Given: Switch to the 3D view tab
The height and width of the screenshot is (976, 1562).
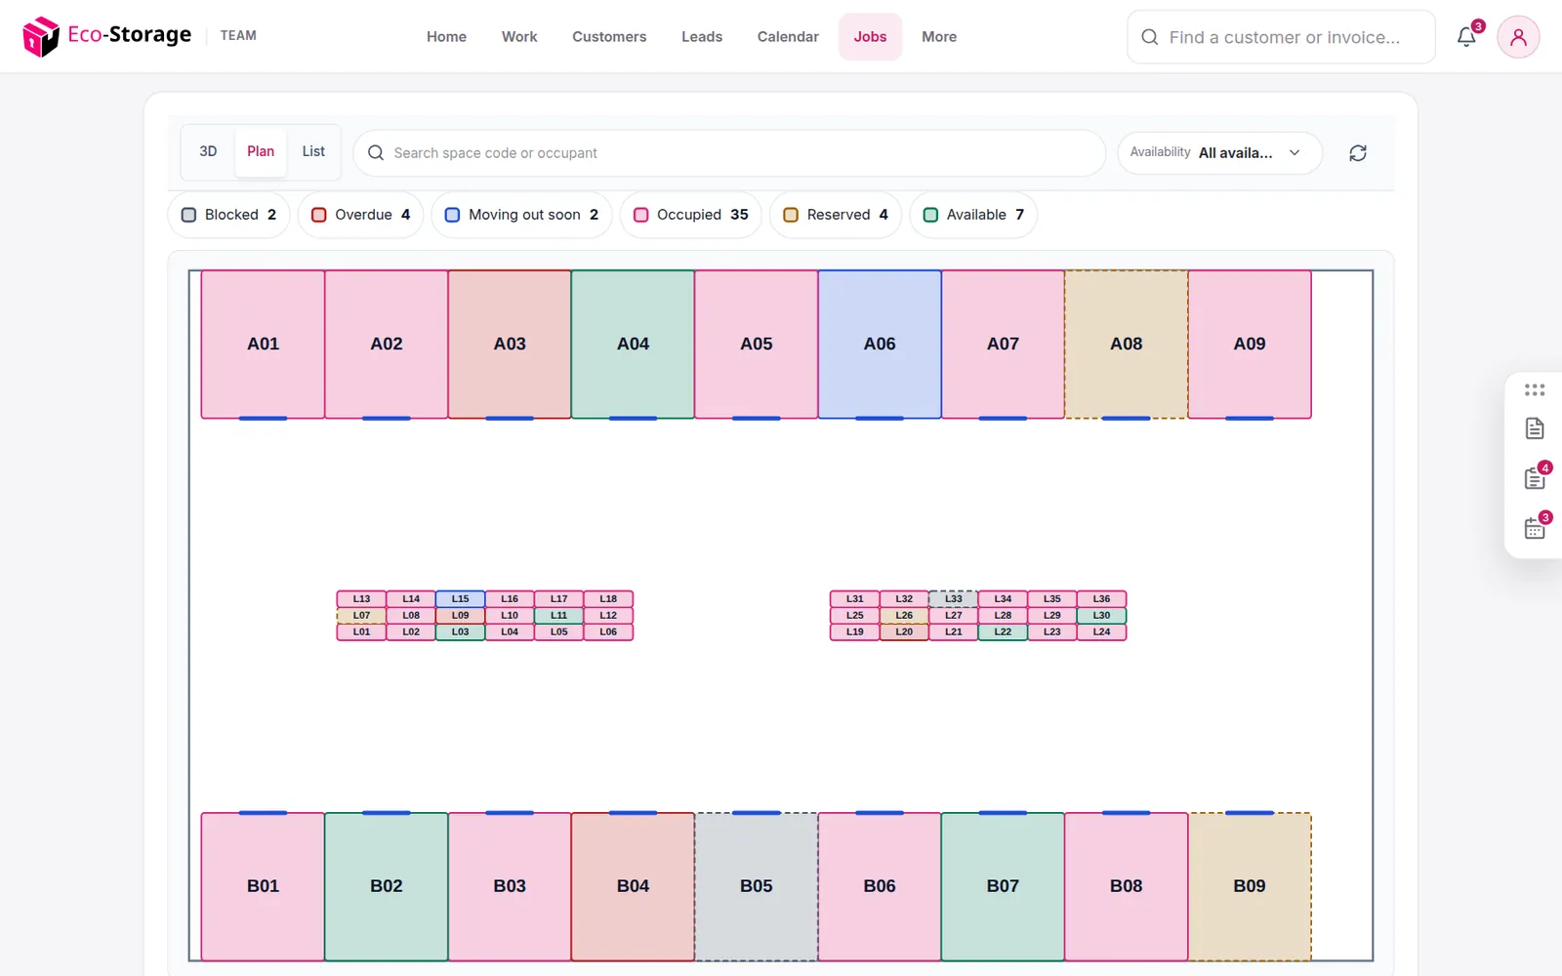Looking at the screenshot, I should click(x=208, y=152).
